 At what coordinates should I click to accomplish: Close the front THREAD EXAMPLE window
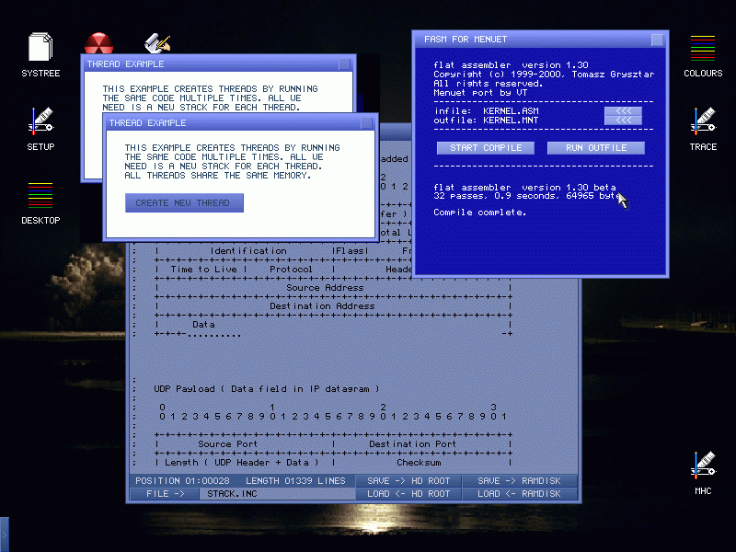(366, 123)
